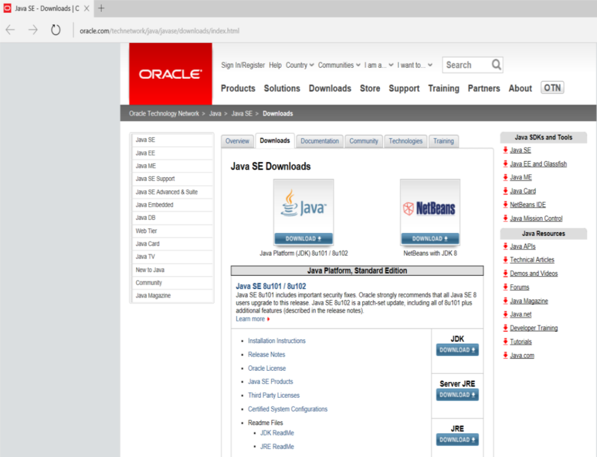Open the 'I want to...' dropdown
This screenshot has width=597, height=457.
click(x=415, y=65)
